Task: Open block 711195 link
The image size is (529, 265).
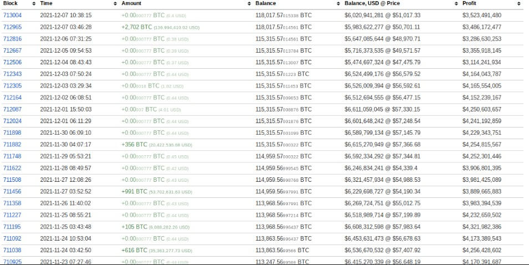Action: [x=12, y=227]
